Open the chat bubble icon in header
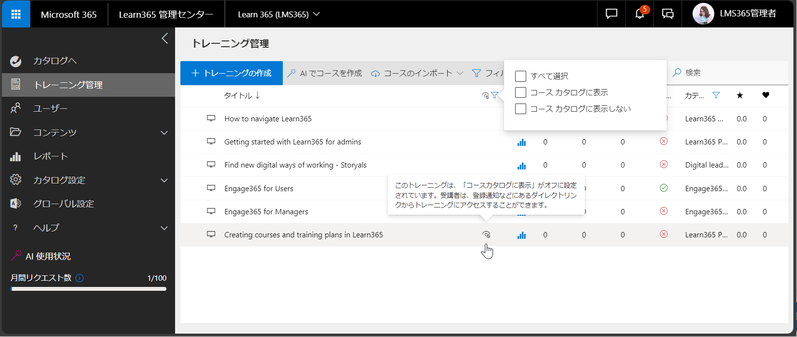The height and width of the screenshot is (337, 797). tap(611, 14)
